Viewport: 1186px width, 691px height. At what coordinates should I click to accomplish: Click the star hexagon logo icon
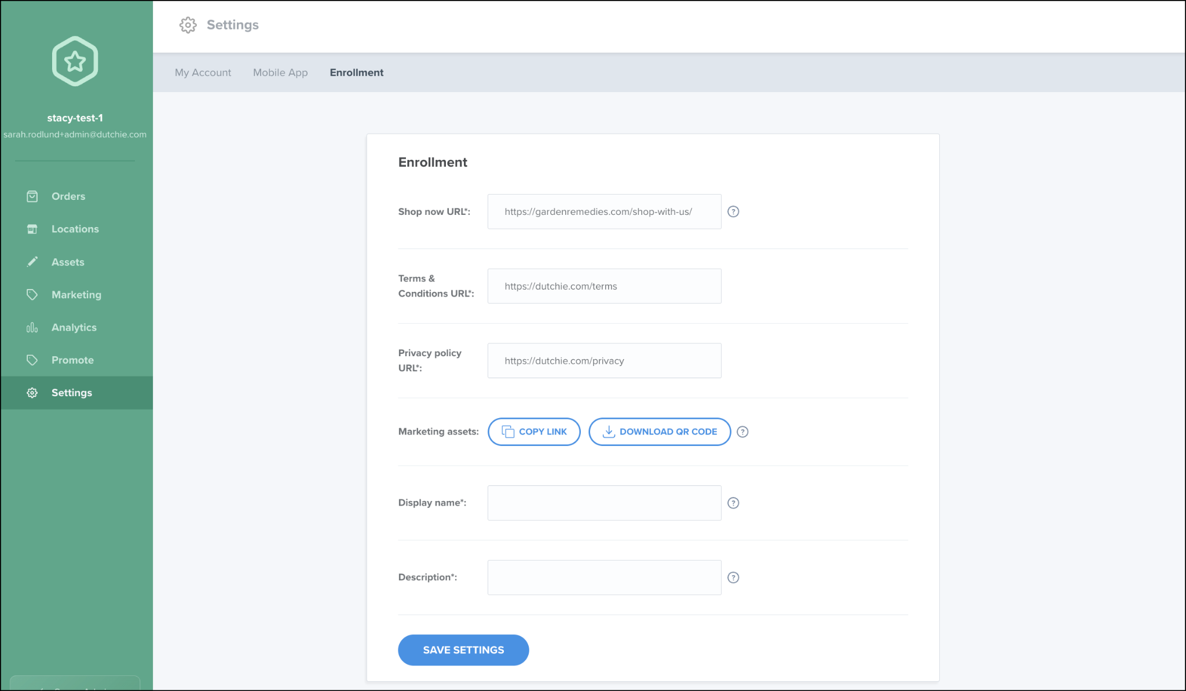(75, 61)
